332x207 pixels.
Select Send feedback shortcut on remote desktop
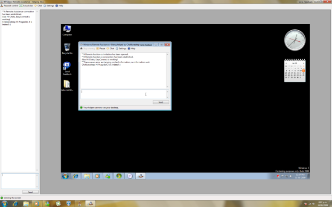point(67,68)
